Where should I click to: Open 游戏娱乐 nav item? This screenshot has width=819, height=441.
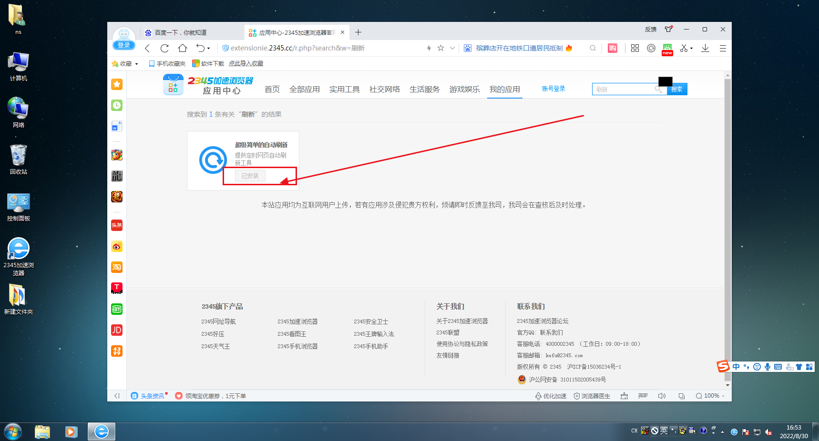point(465,90)
